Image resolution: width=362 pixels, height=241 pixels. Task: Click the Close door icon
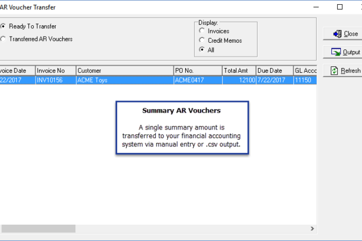pyautogui.click(x=337, y=34)
